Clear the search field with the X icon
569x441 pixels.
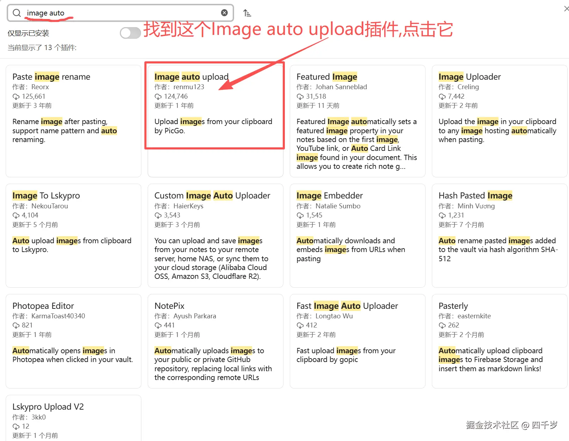[225, 12]
